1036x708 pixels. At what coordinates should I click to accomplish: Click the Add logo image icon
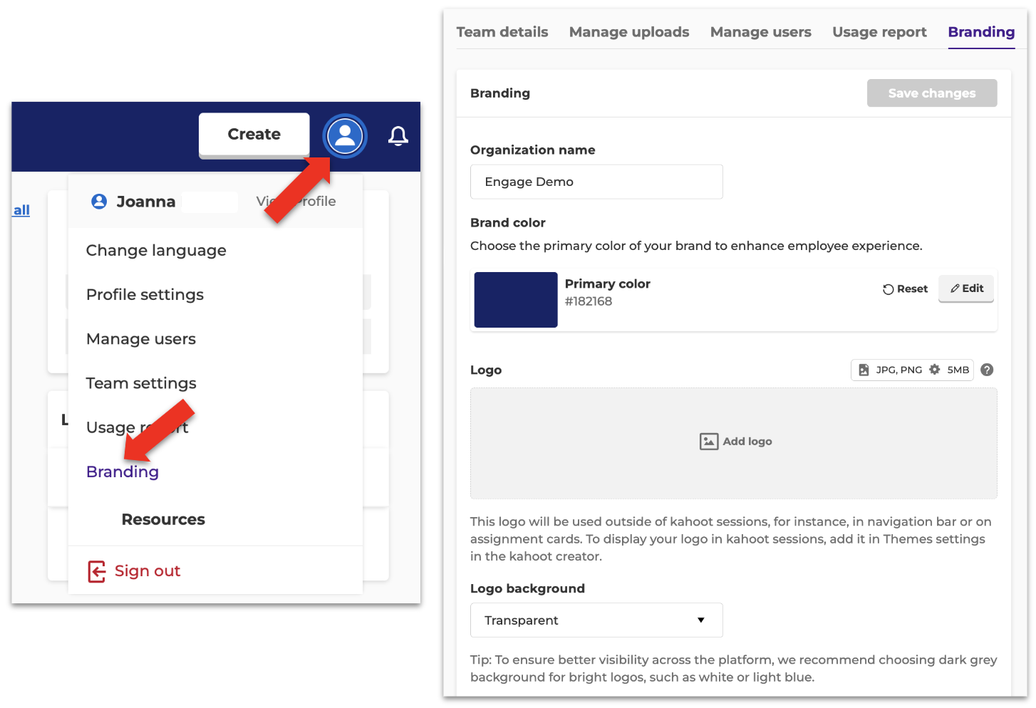[708, 442]
